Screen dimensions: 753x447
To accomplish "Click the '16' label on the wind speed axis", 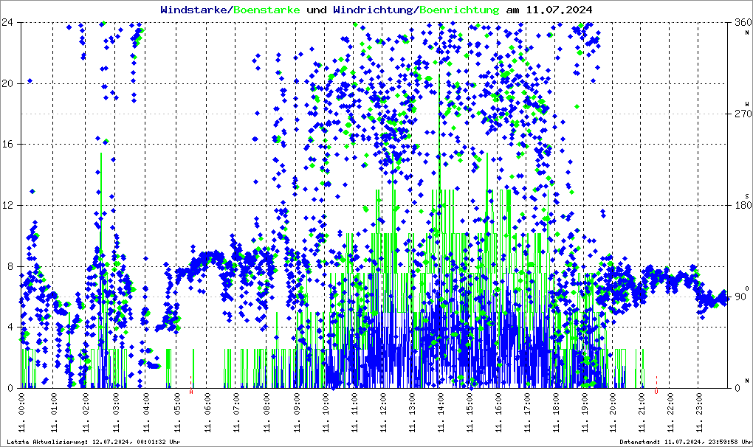I will (7, 144).
